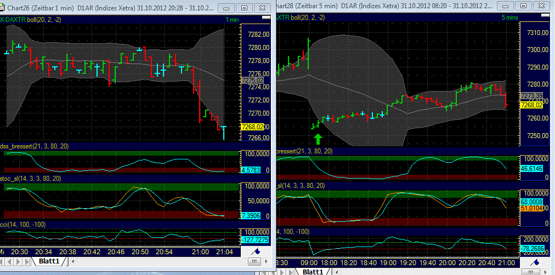
Task: Select the Blatt1 tab in Chart28
Action: 313,272
